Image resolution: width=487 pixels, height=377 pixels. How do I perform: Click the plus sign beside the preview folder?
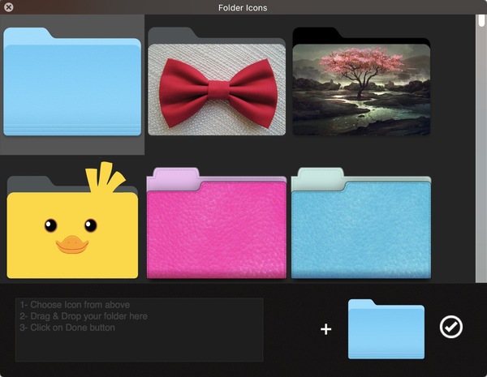(325, 329)
